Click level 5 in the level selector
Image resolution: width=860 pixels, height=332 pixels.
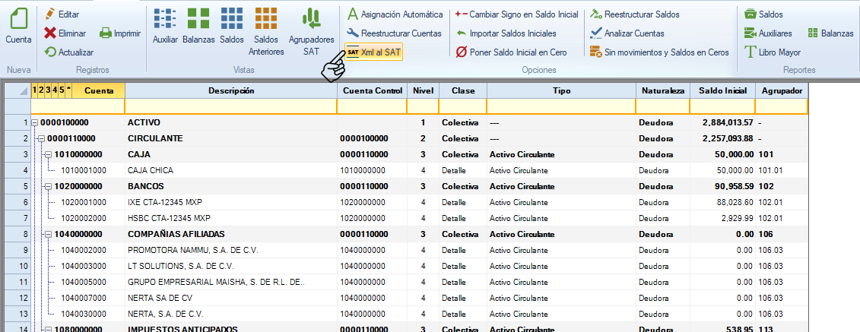(62, 90)
